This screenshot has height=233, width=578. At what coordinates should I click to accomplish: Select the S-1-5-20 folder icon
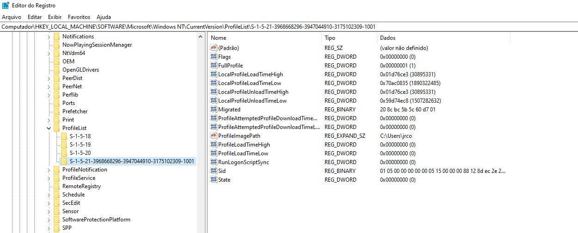(64, 153)
